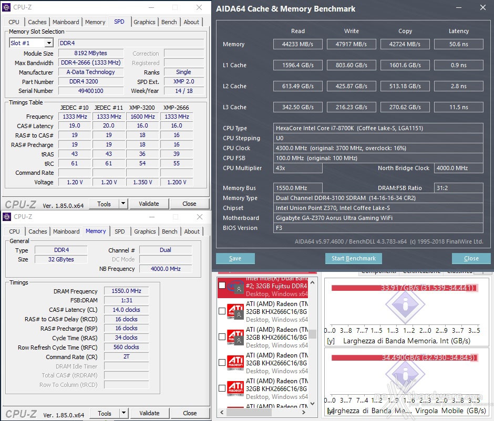
Task: Open the CPU tab in the lower CPU-Z window
Action: [14, 231]
